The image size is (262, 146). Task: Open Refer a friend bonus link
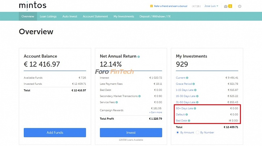(171, 6)
